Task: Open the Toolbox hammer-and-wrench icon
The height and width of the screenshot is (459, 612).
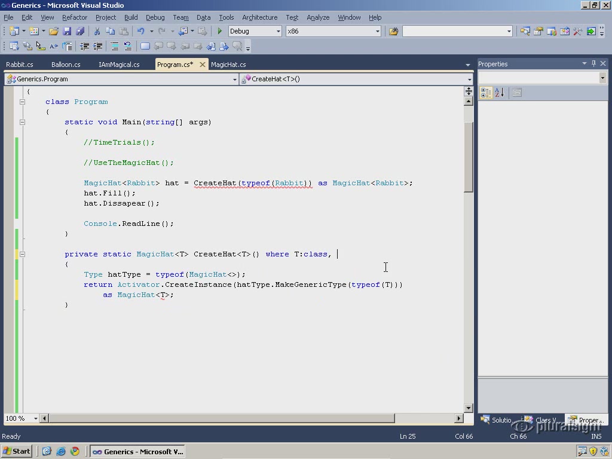Action: pyautogui.click(x=578, y=31)
